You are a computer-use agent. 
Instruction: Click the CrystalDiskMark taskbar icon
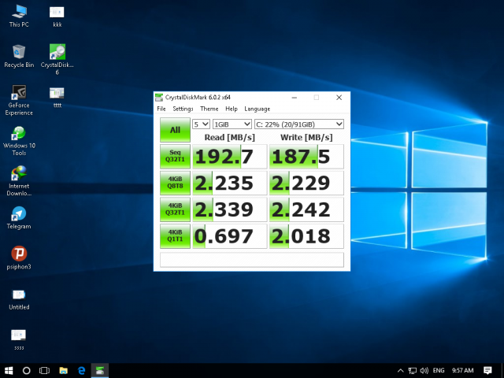click(x=100, y=370)
